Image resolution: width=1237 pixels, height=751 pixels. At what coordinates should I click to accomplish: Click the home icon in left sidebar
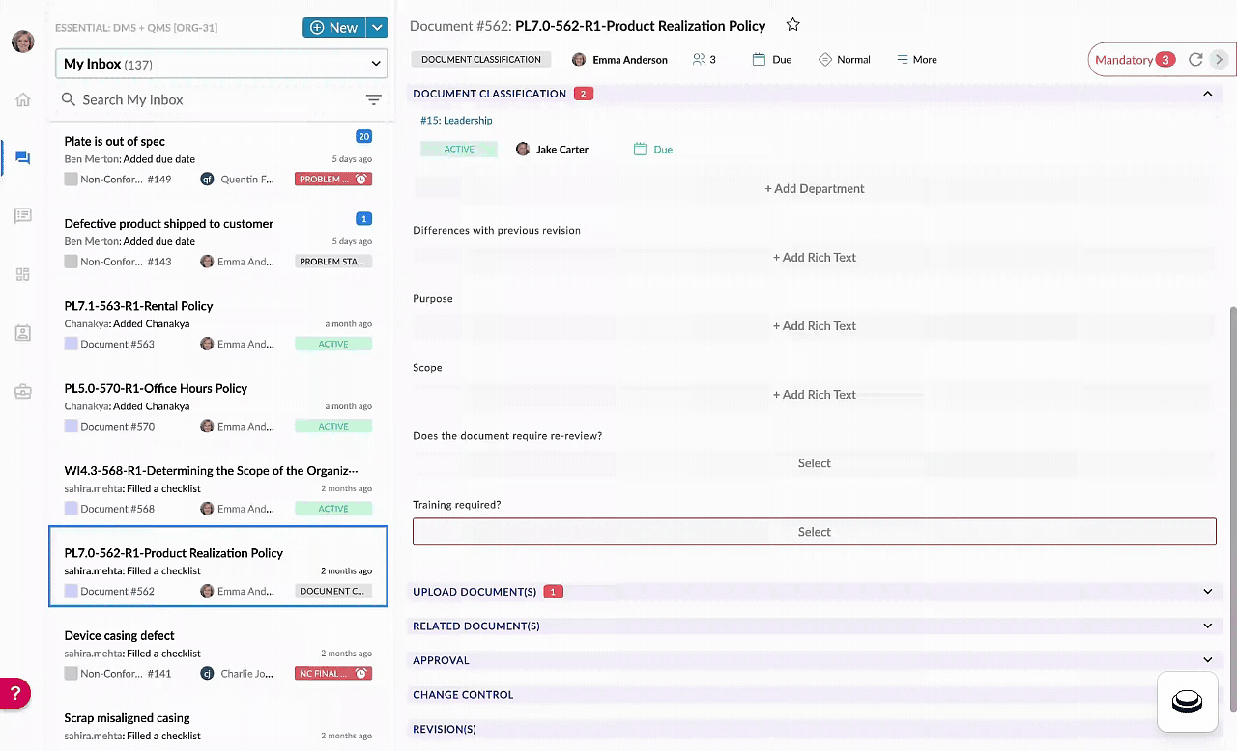coord(23,99)
